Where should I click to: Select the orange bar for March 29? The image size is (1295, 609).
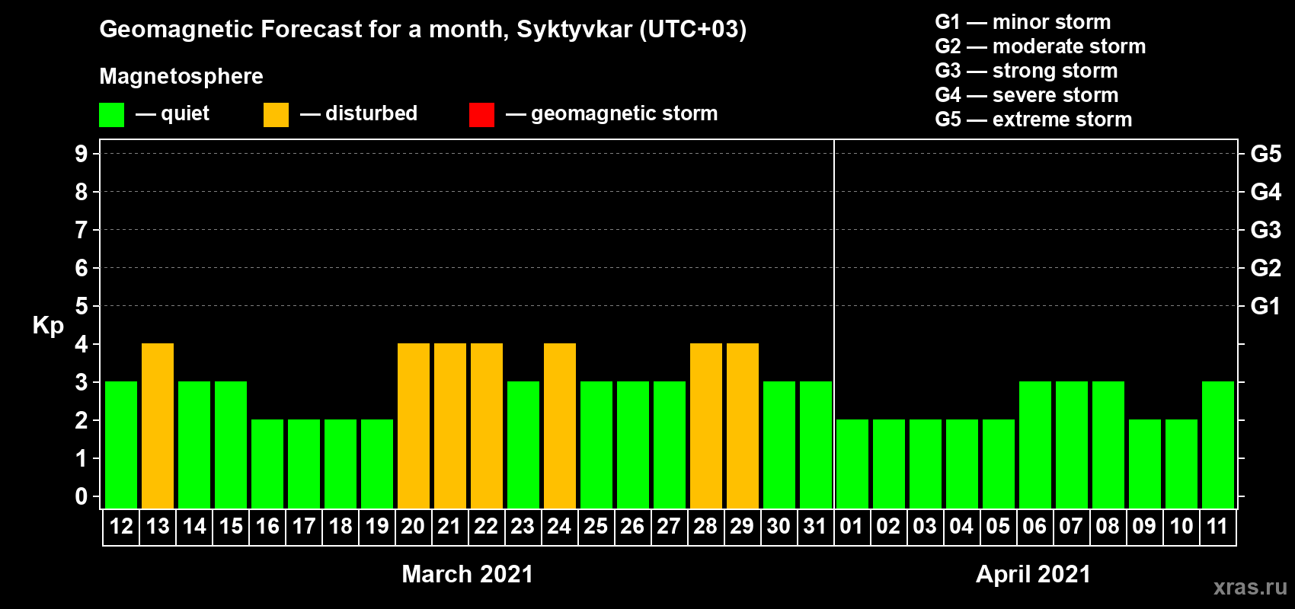pos(743,426)
